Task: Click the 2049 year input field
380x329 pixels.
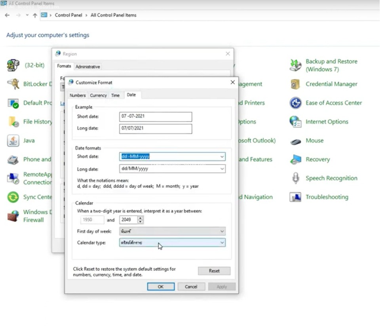Action: click(x=128, y=220)
